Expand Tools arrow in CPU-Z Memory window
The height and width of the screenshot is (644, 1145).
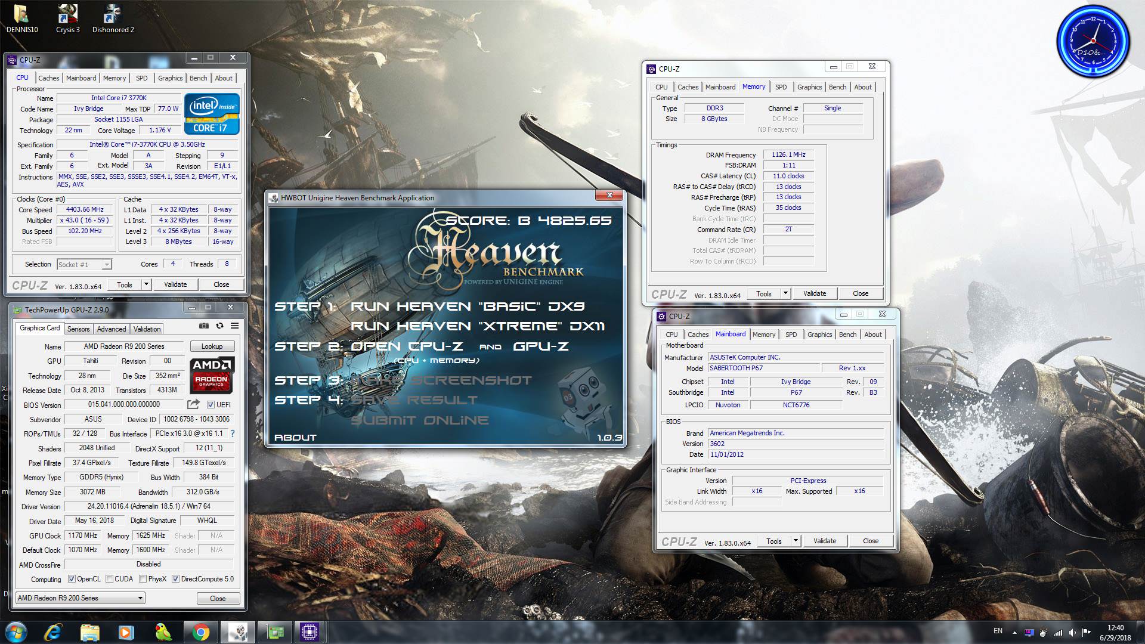[x=785, y=293]
